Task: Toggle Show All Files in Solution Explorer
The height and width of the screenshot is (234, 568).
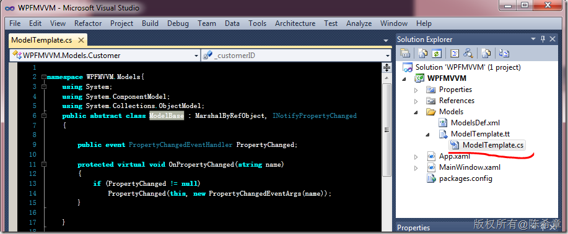Action: click(x=423, y=53)
